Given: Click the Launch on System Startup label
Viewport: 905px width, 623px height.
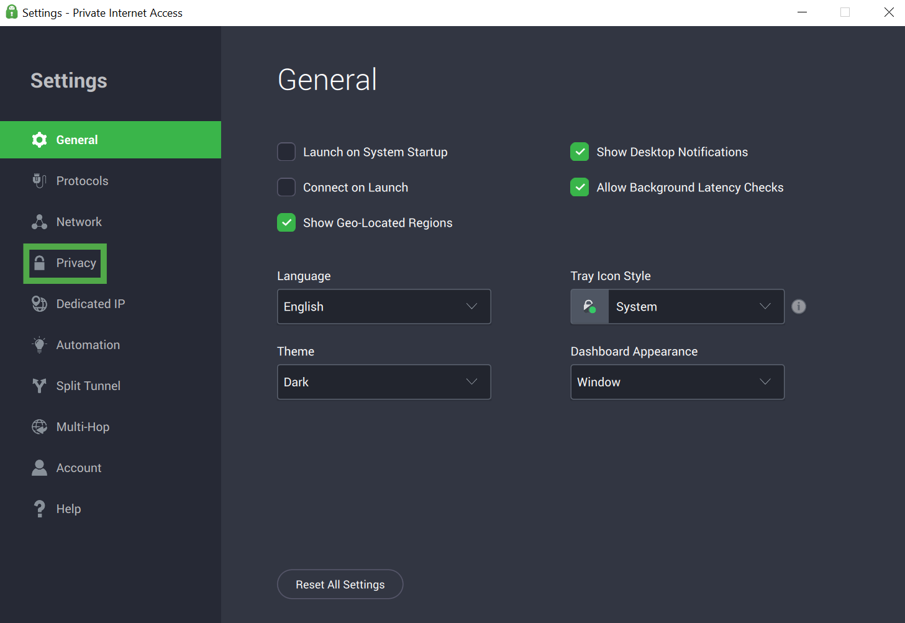Looking at the screenshot, I should point(375,152).
